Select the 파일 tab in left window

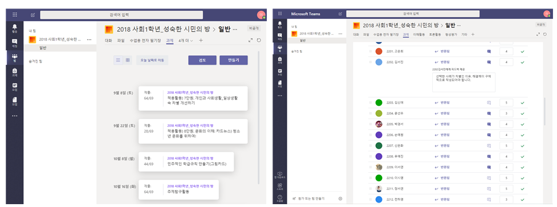(121, 40)
